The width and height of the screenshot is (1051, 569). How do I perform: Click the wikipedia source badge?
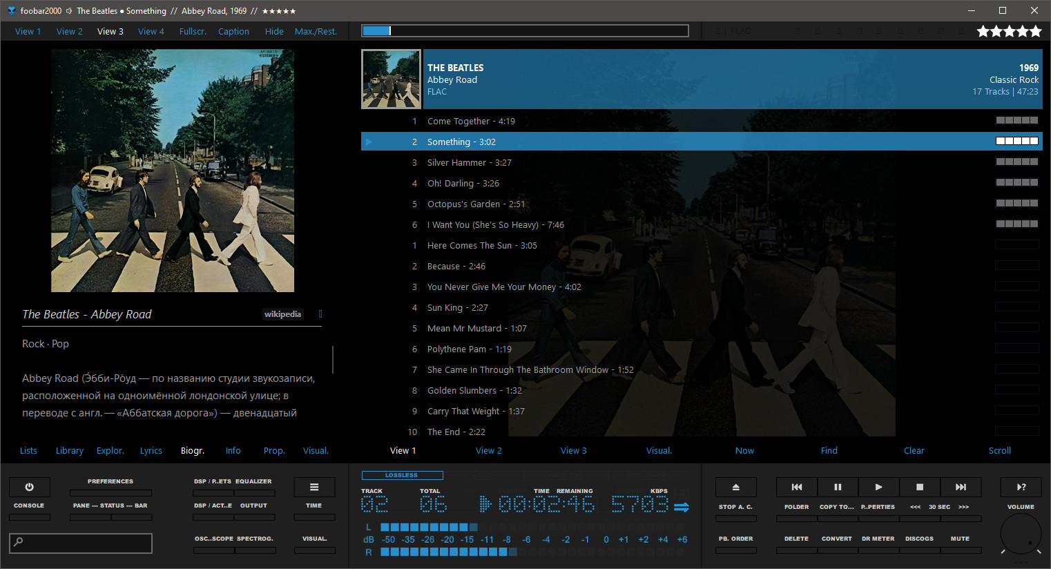282,314
